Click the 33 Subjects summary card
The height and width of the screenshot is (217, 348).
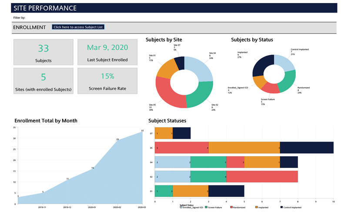pyautogui.click(x=43, y=52)
